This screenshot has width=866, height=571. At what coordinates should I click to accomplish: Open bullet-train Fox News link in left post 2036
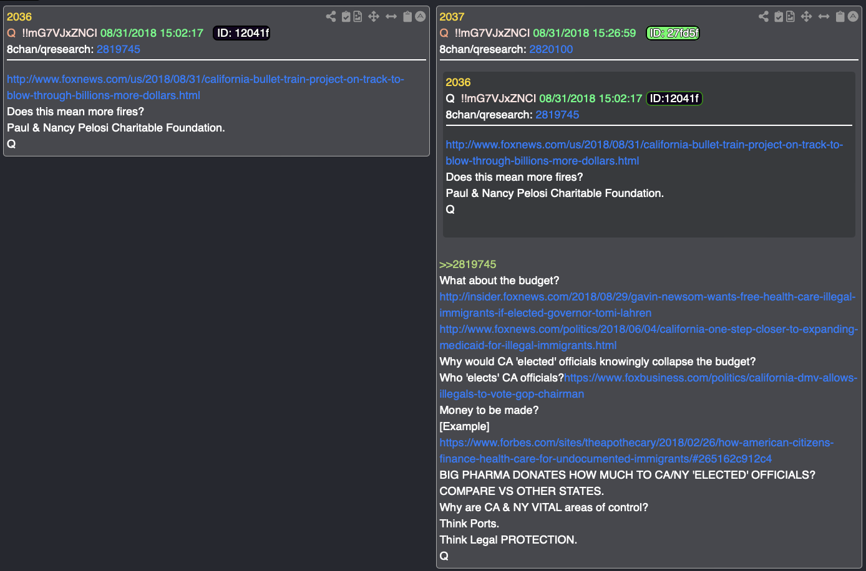click(205, 87)
